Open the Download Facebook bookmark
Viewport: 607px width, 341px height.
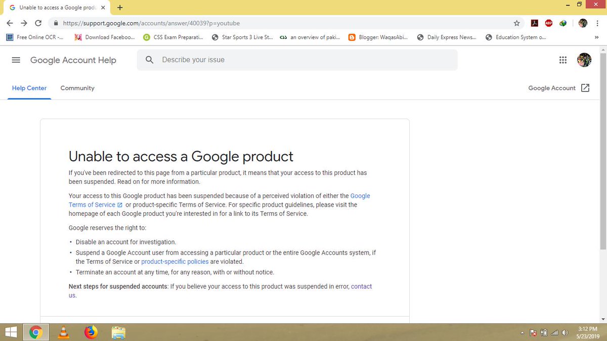[x=104, y=37]
